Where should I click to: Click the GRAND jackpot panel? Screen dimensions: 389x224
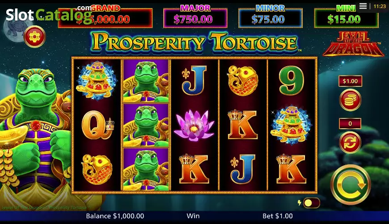pos(105,17)
